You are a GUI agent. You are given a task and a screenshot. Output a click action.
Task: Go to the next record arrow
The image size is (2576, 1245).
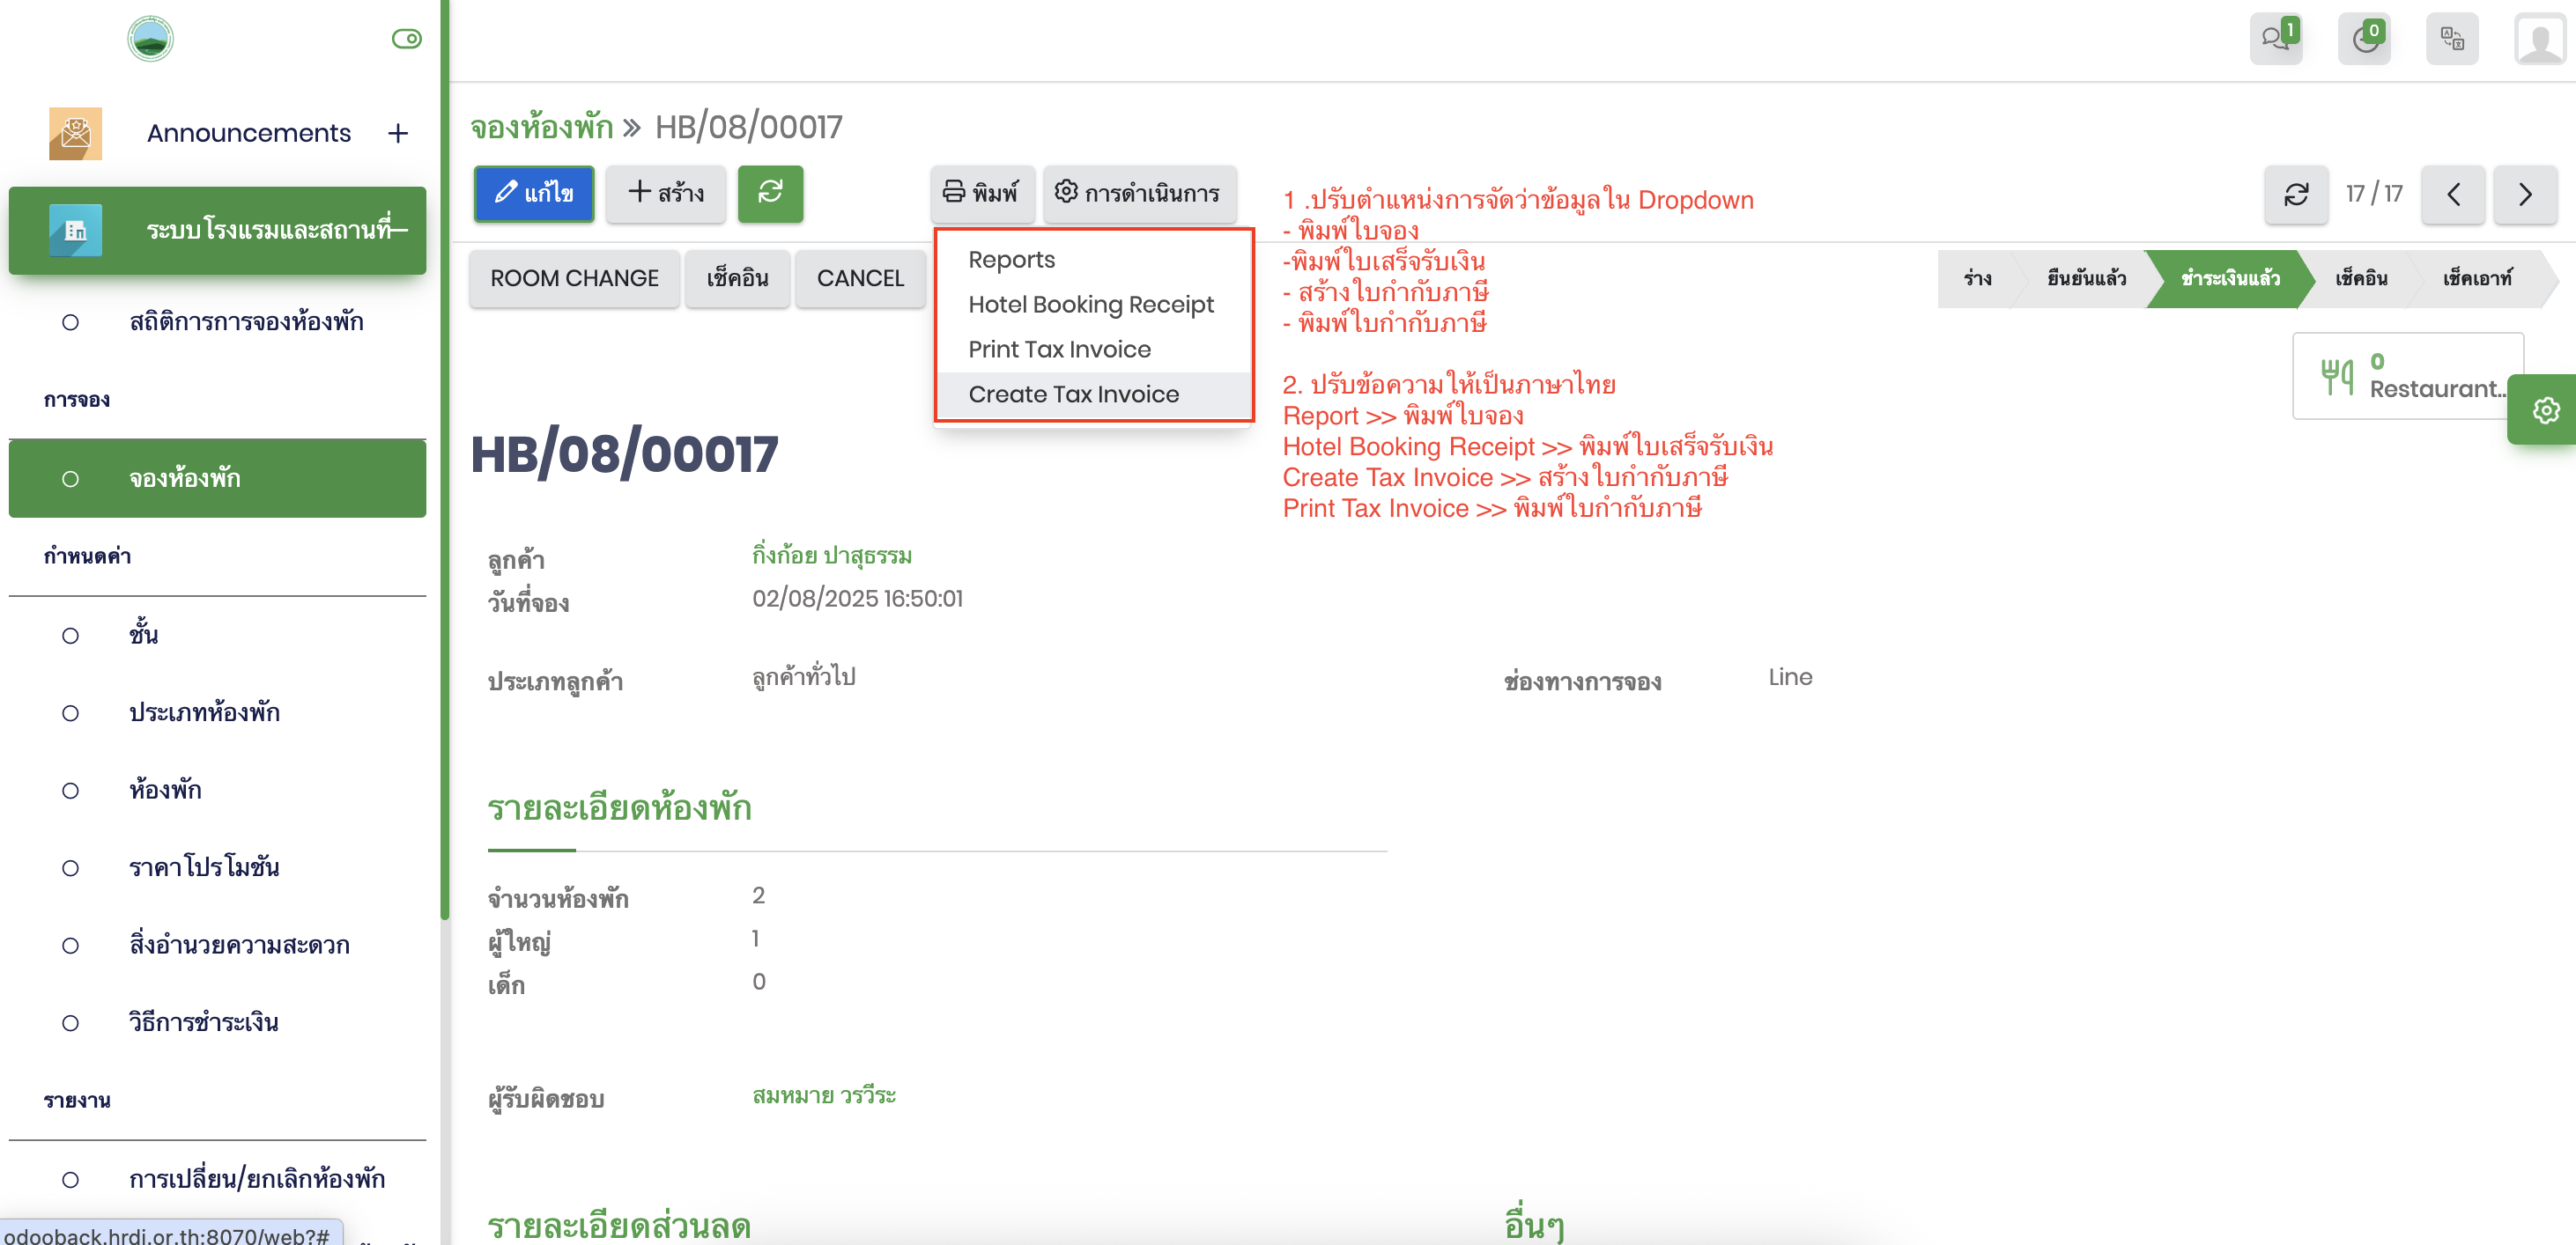tap(2524, 194)
